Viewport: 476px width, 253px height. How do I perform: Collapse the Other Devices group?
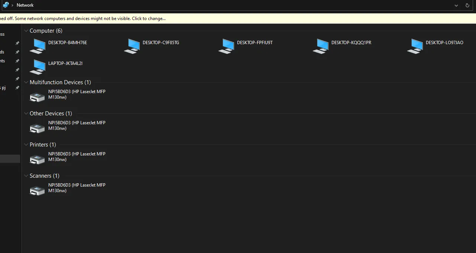pyautogui.click(x=26, y=114)
